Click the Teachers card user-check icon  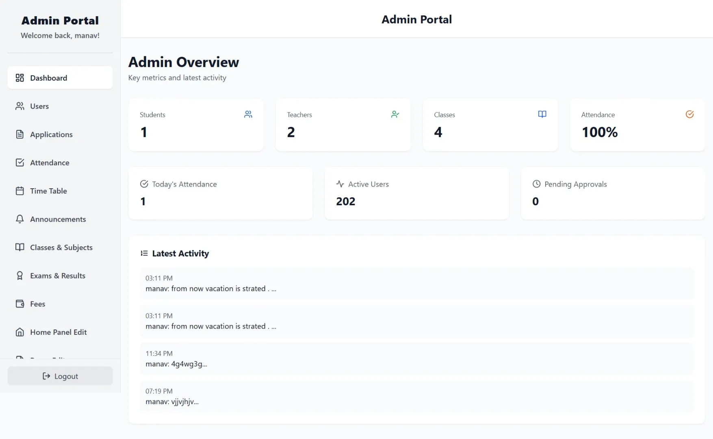pyautogui.click(x=395, y=114)
